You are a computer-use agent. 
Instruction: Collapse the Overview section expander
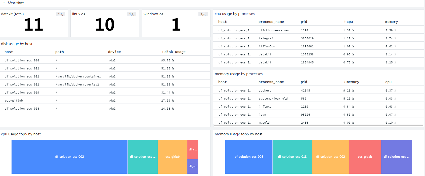pos(4,2)
